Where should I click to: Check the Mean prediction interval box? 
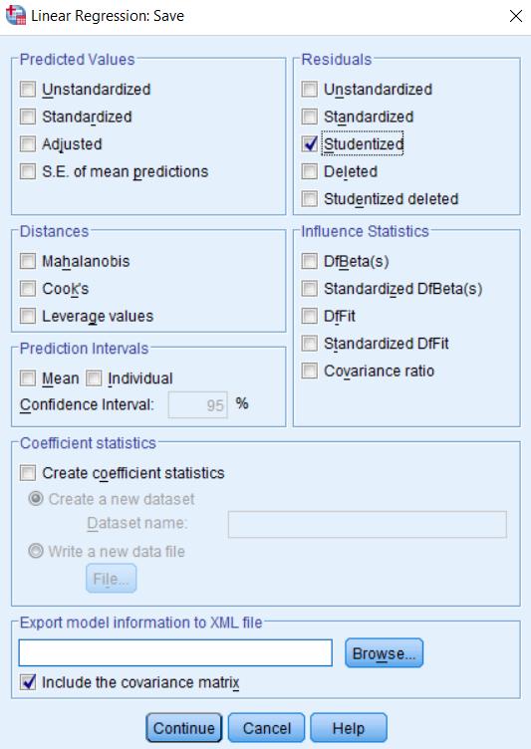click(x=28, y=378)
